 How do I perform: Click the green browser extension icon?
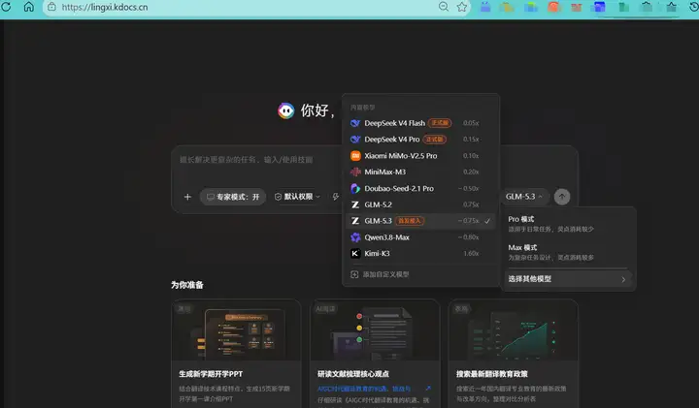[623, 7]
